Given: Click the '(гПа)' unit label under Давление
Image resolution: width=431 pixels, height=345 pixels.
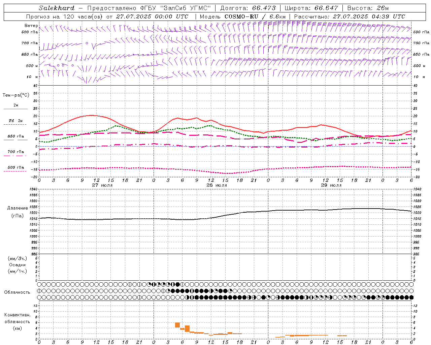Looking at the screenshot, I should pos(18,216).
